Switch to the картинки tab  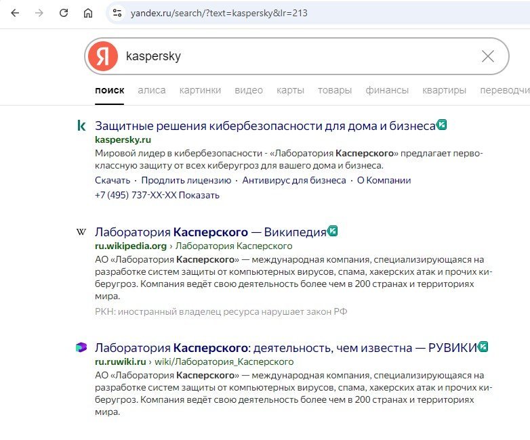coord(200,90)
